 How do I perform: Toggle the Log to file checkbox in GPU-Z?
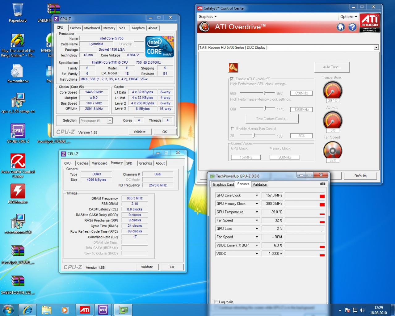pos(216,302)
